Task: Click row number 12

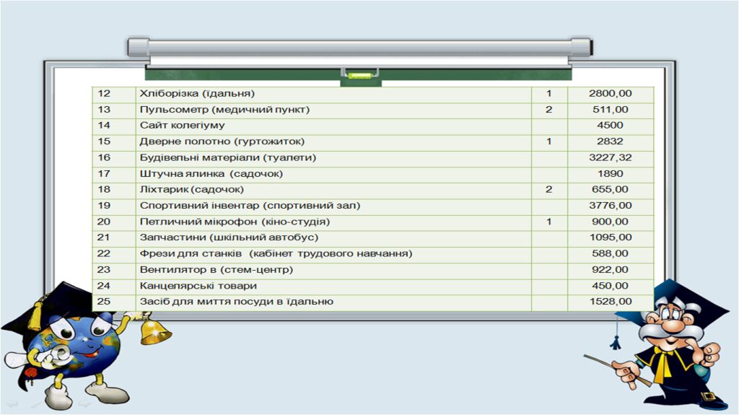Action: (104, 93)
